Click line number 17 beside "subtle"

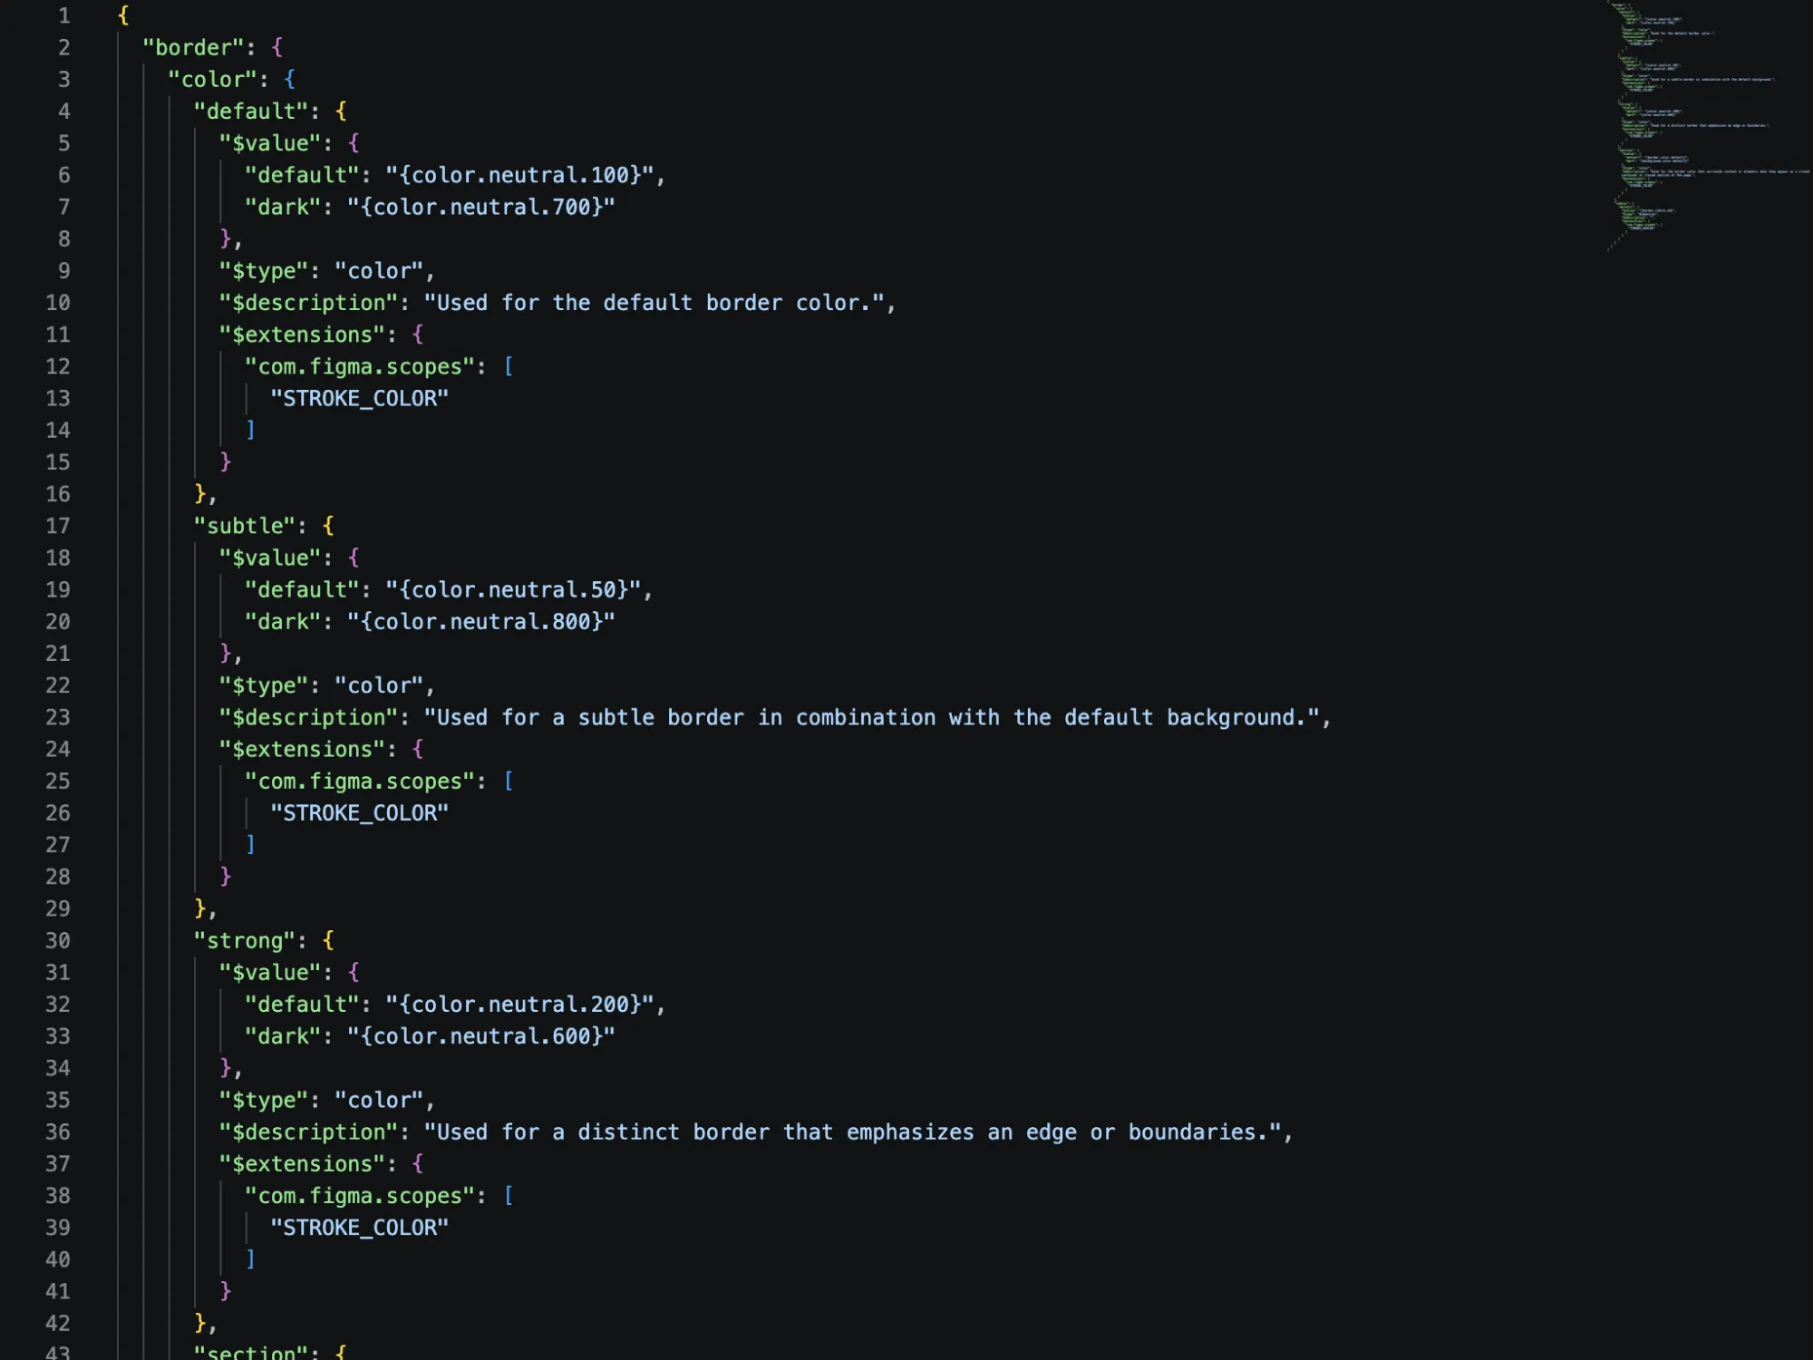(58, 526)
